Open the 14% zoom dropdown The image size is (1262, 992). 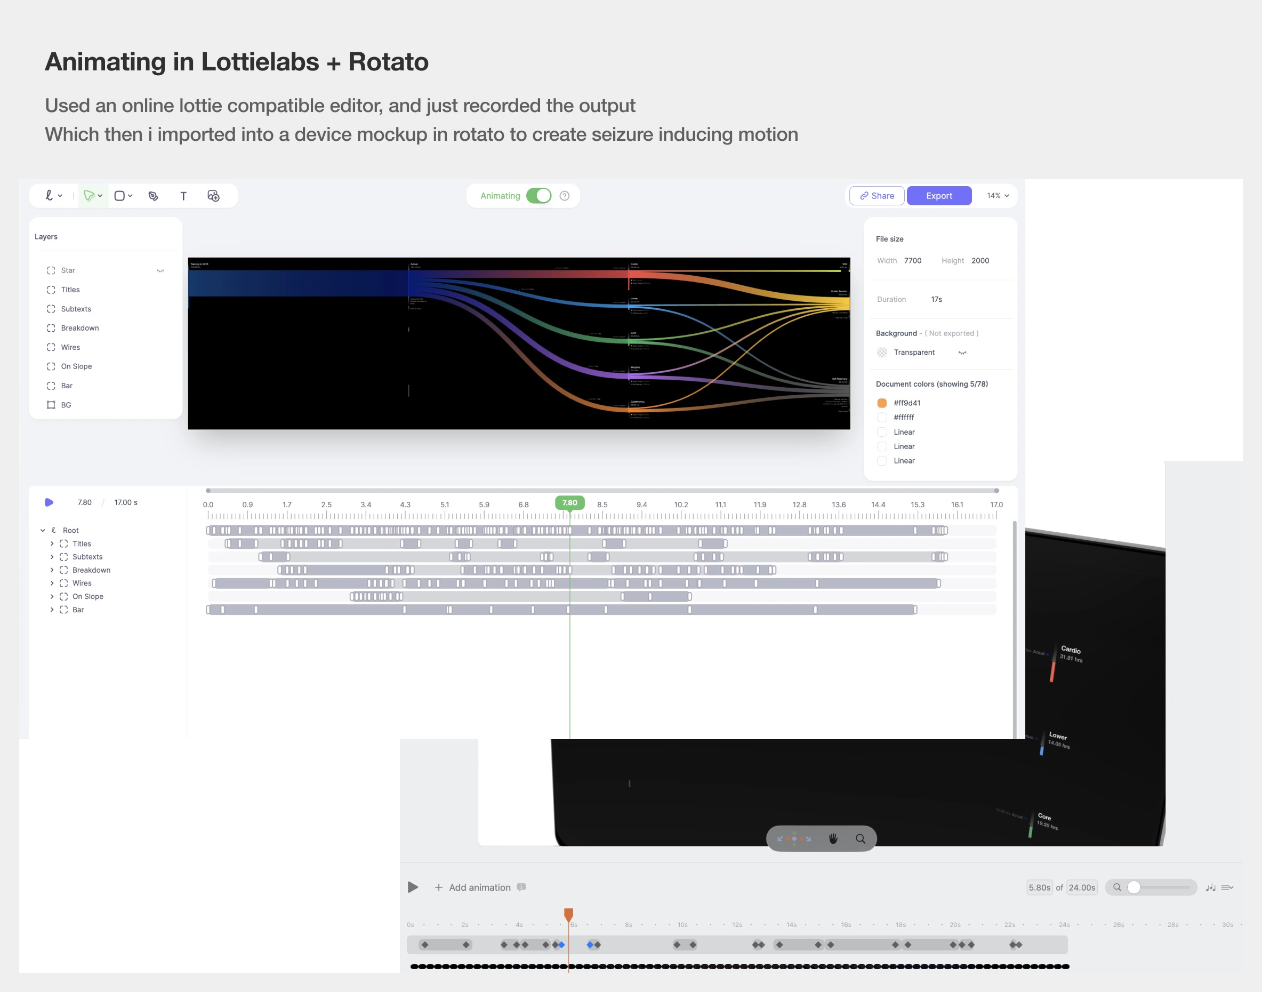pos(998,196)
